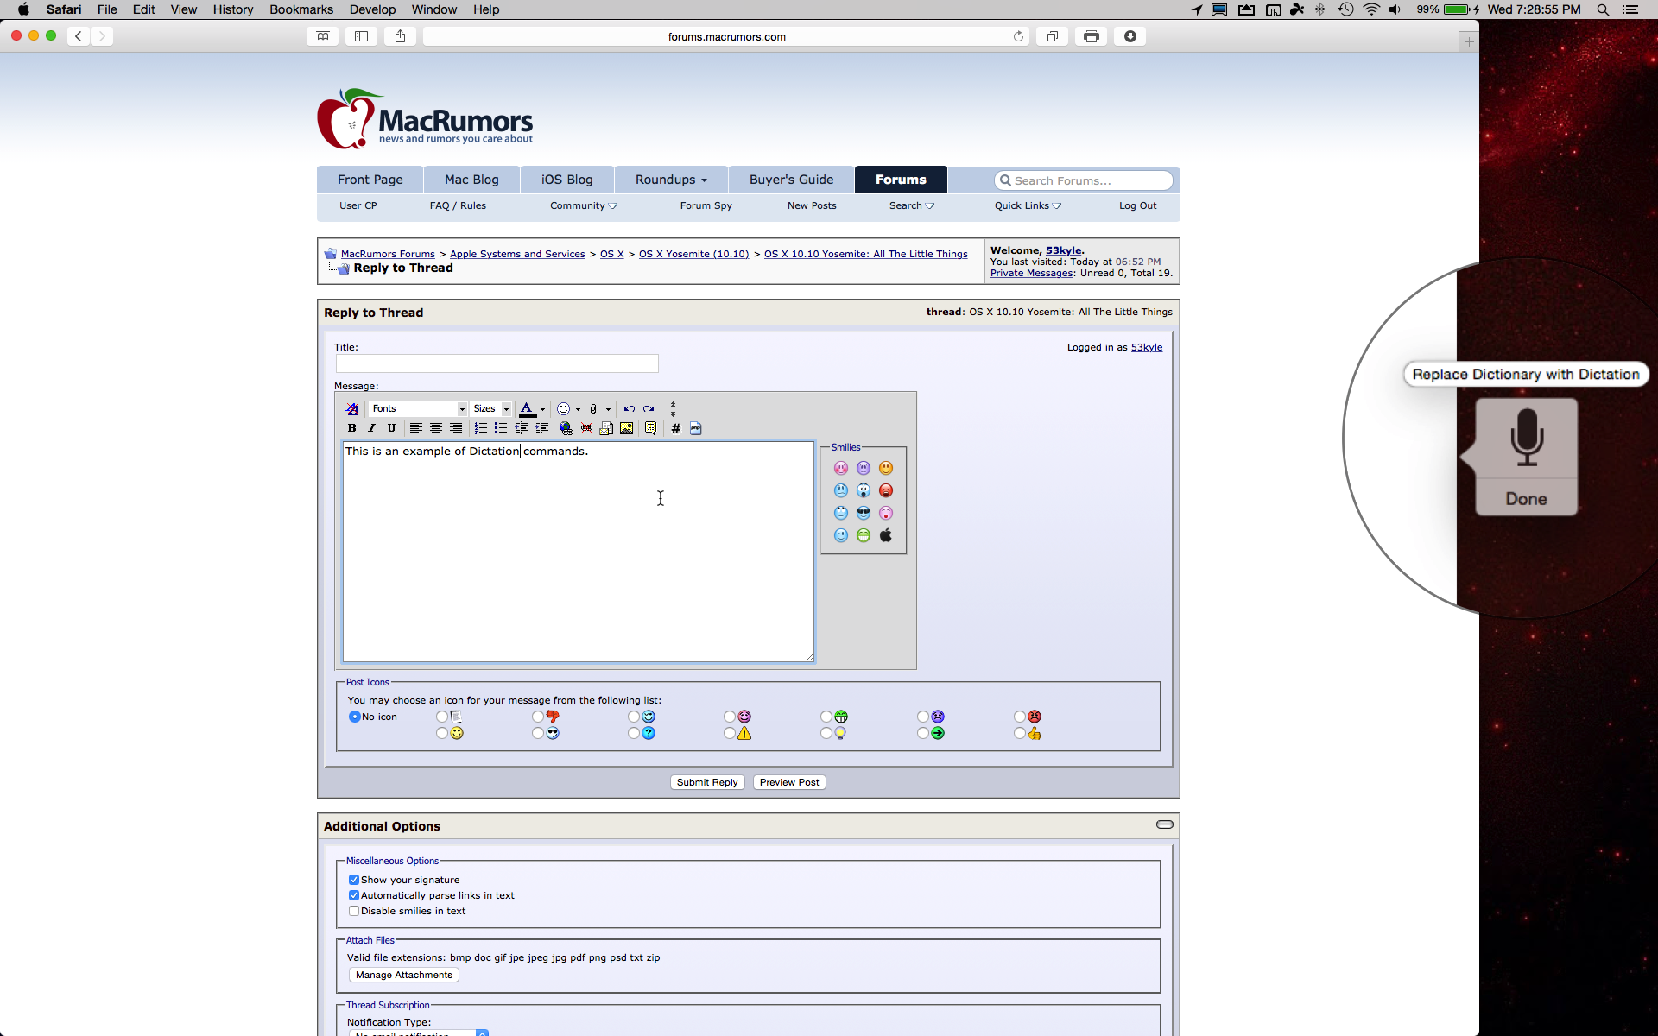Align message text right
Screen dimensions: 1658x1036
[456, 428]
